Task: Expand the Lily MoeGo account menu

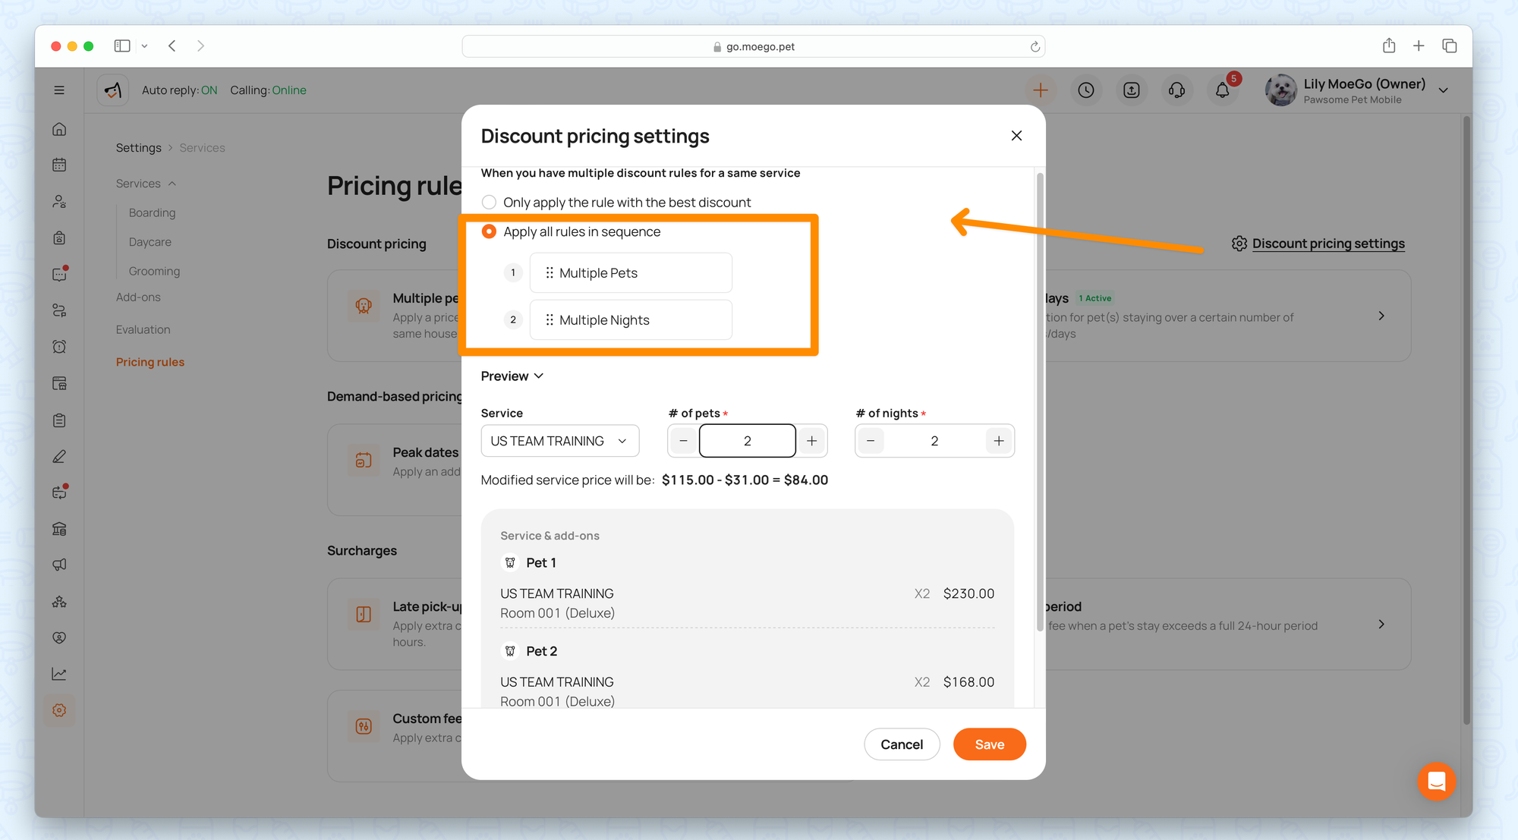Action: point(1443,90)
